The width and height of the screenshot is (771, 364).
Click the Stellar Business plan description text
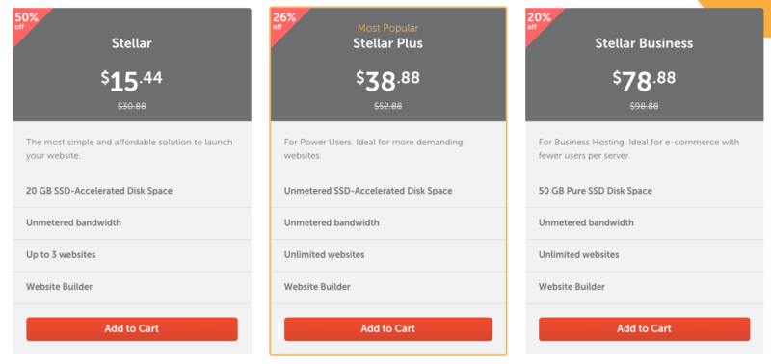tap(639, 149)
